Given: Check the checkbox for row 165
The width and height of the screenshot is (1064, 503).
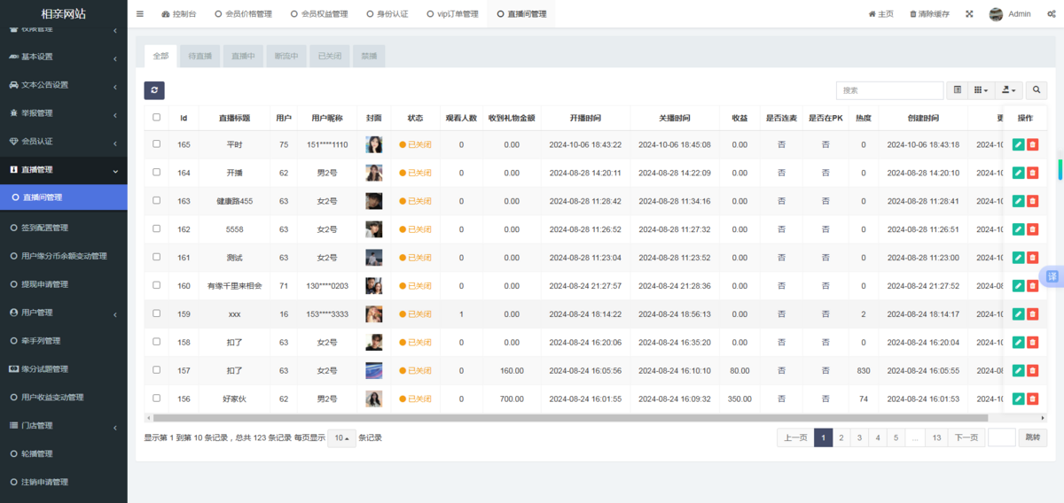Looking at the screenshot, I should pyautogui.click(x=157, y=143).
